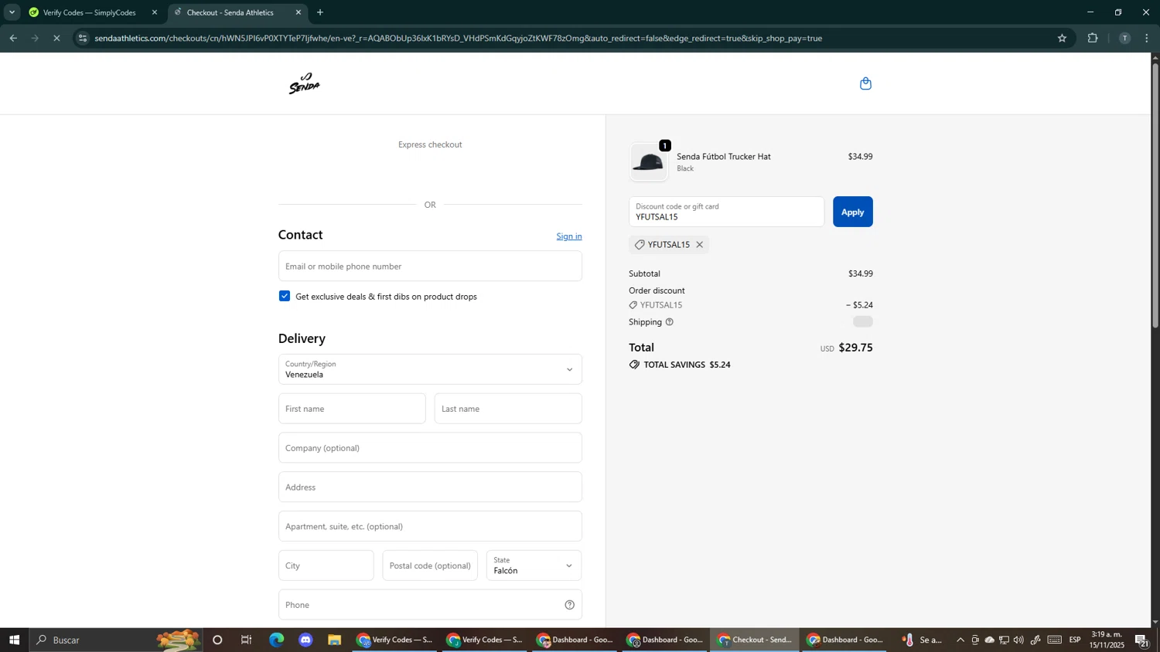The height and width of the screenshot is (652, 1160).
Task: Switch to the Checkout - Send... taskbar window
Action: (x=755, y=640)
